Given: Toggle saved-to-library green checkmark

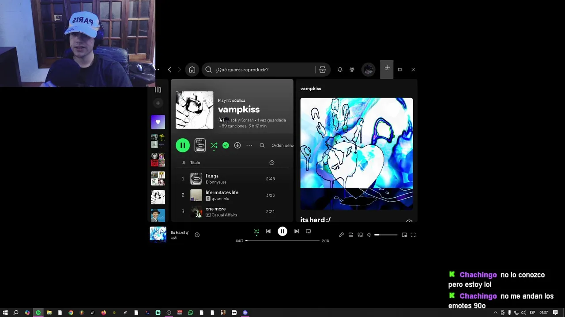Looking at the screenshot, I should click(x=226, y=145).
